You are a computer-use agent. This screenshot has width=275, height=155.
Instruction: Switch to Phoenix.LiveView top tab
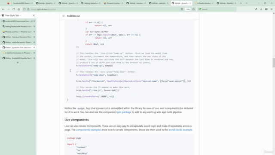tap(113, 3)
